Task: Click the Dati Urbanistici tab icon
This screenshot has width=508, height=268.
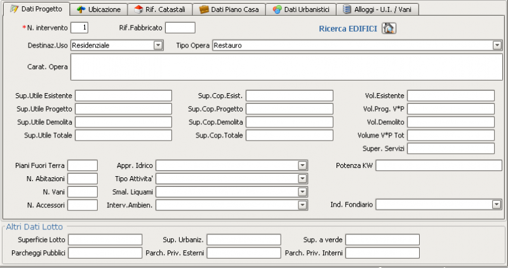Action: click(277, 10)
